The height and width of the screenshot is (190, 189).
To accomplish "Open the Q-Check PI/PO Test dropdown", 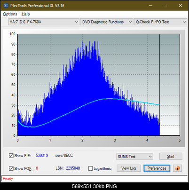I will coord(160,22).
